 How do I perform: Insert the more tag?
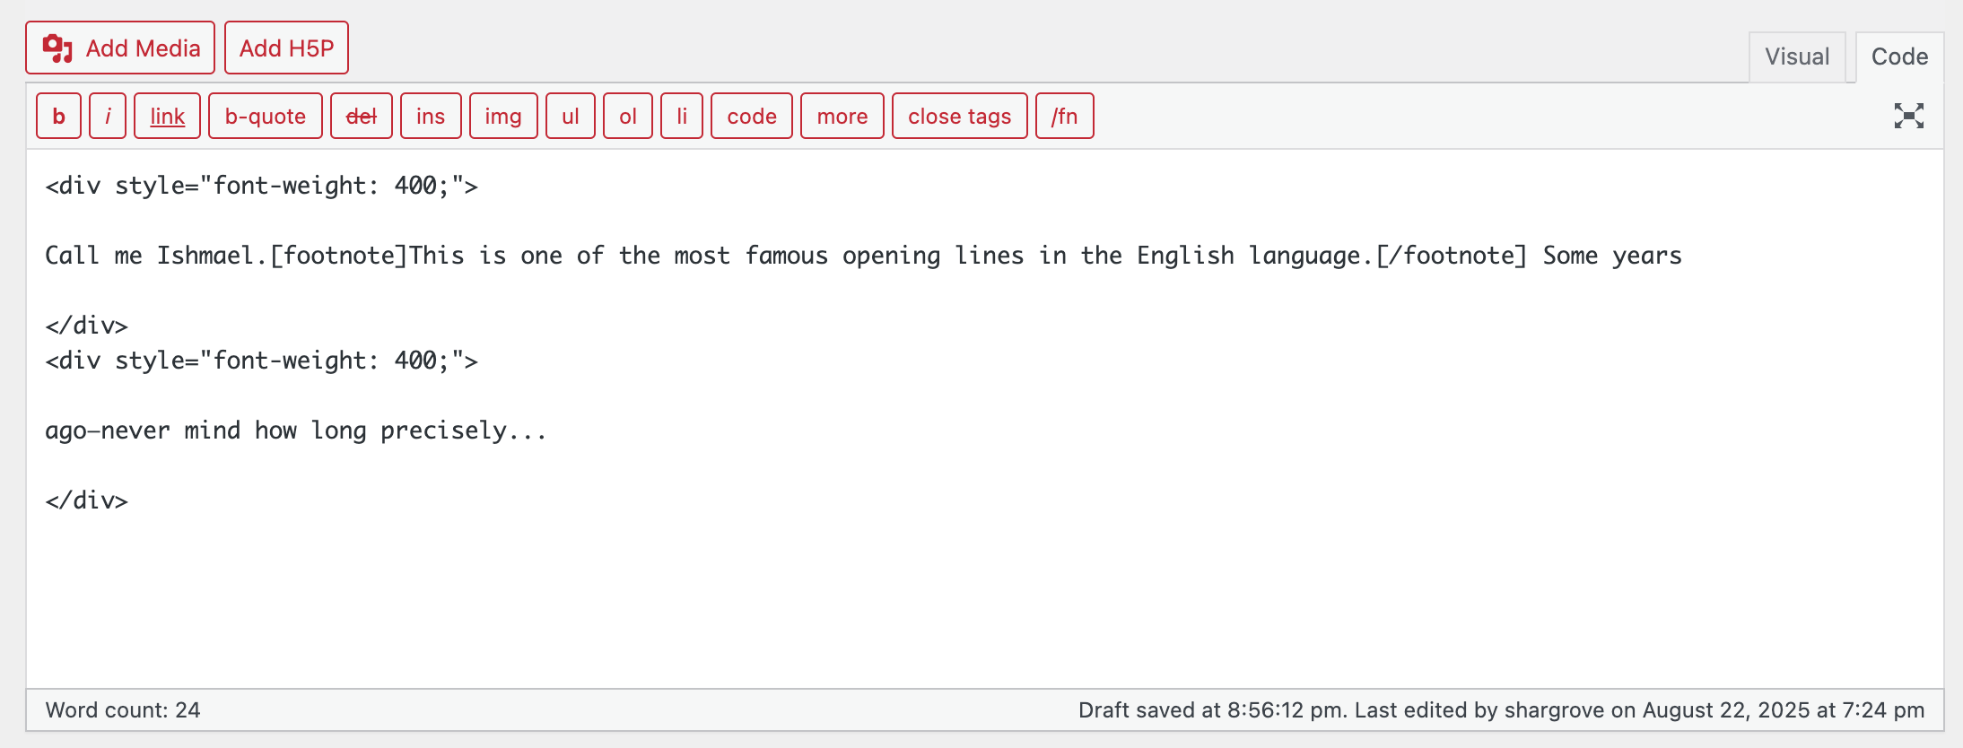point(842,117)
